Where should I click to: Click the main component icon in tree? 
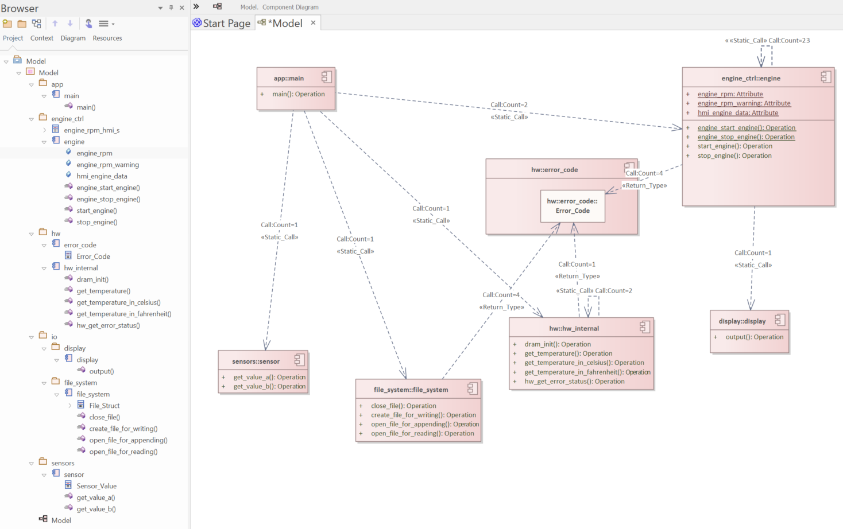56,94
